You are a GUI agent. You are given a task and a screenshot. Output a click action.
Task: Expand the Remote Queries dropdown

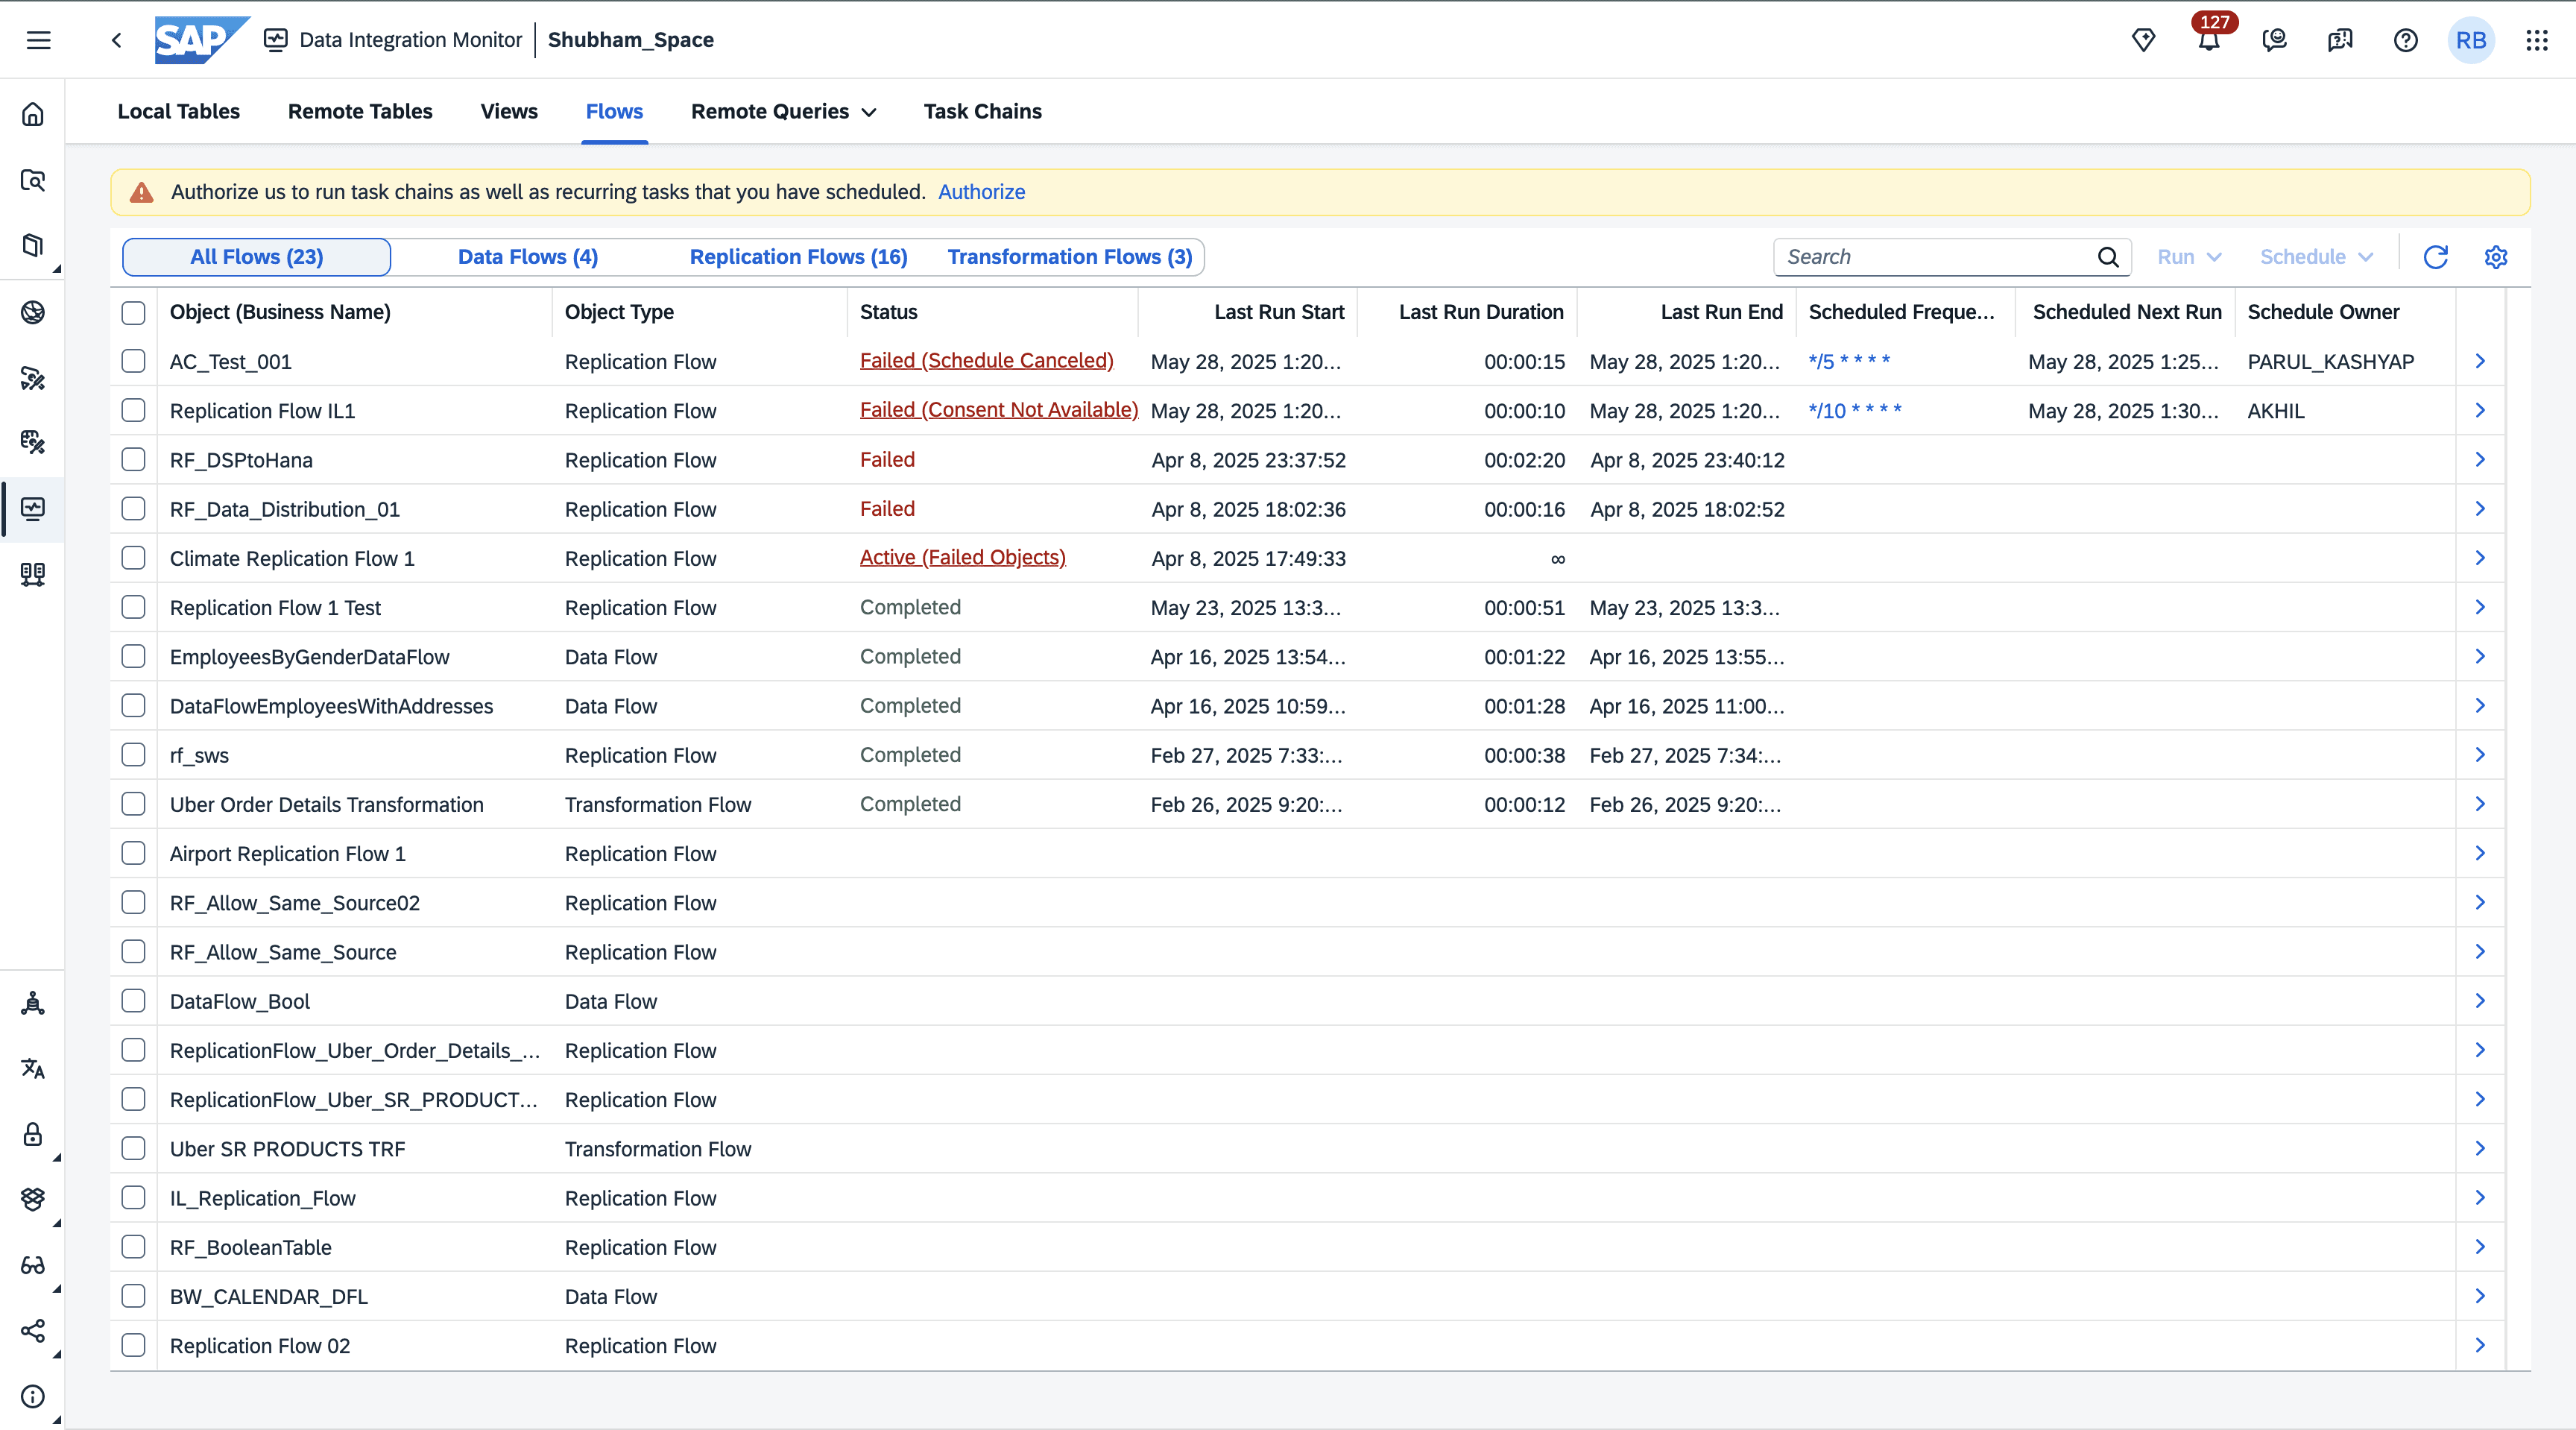tap(783, 111)
